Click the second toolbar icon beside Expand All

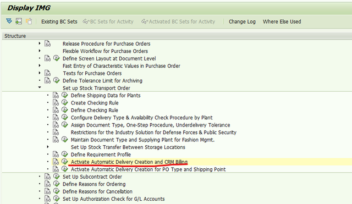tap(19, 21)
